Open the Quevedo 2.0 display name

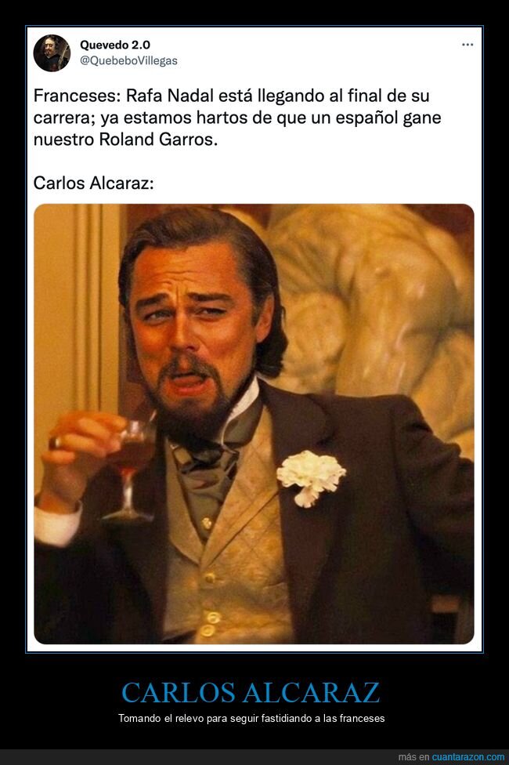(115, 45)
